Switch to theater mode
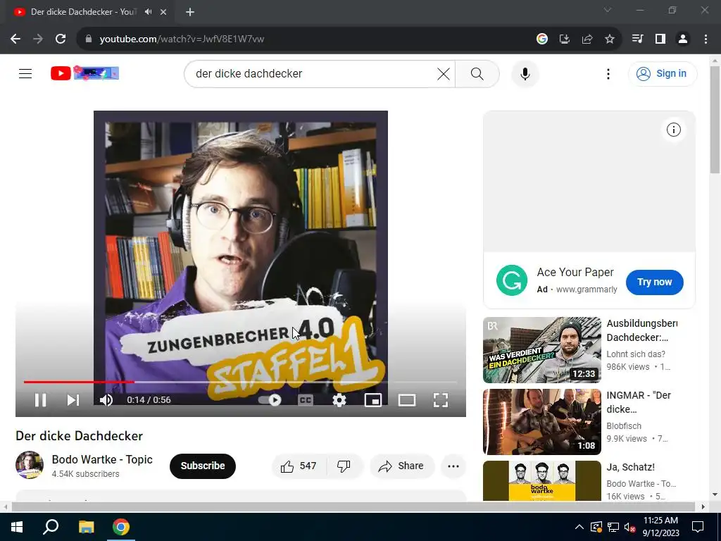This screenshot has height=541, width=721. click(406, 400)
